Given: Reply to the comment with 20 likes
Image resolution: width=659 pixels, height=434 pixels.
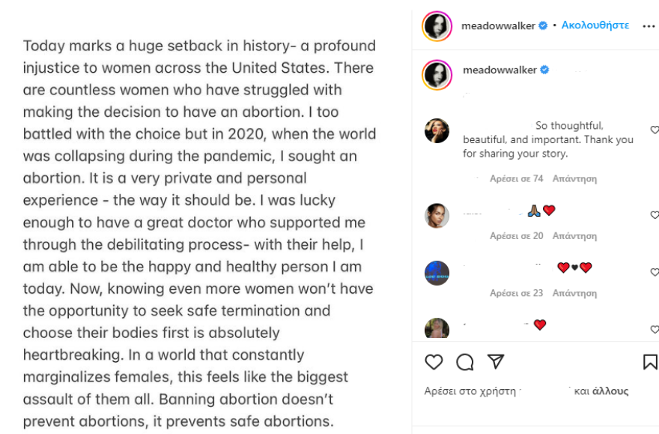Looking at the screenshot, I should click(x=574, y=236).
